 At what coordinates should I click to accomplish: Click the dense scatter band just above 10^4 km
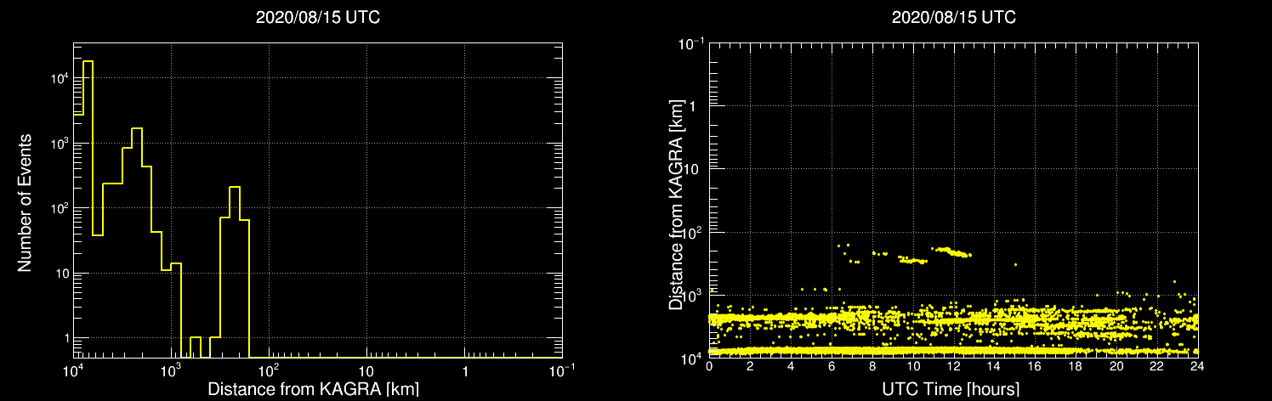tap(953, 351)
